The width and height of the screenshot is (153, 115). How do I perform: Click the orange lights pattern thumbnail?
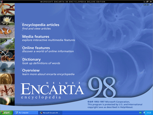7,55
